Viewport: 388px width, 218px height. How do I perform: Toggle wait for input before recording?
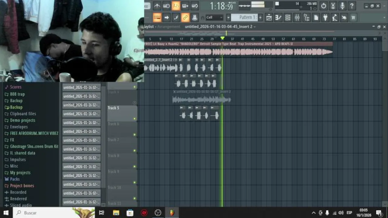pos(166,6)
